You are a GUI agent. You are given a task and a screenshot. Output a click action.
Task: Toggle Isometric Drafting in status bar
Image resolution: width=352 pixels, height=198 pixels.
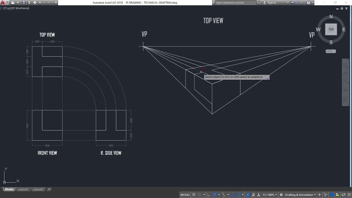point(224,195)
